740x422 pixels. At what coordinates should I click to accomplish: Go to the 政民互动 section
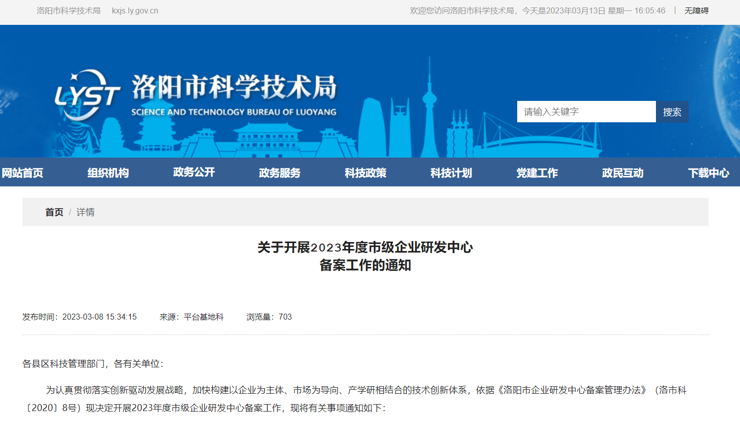(623, 173)
